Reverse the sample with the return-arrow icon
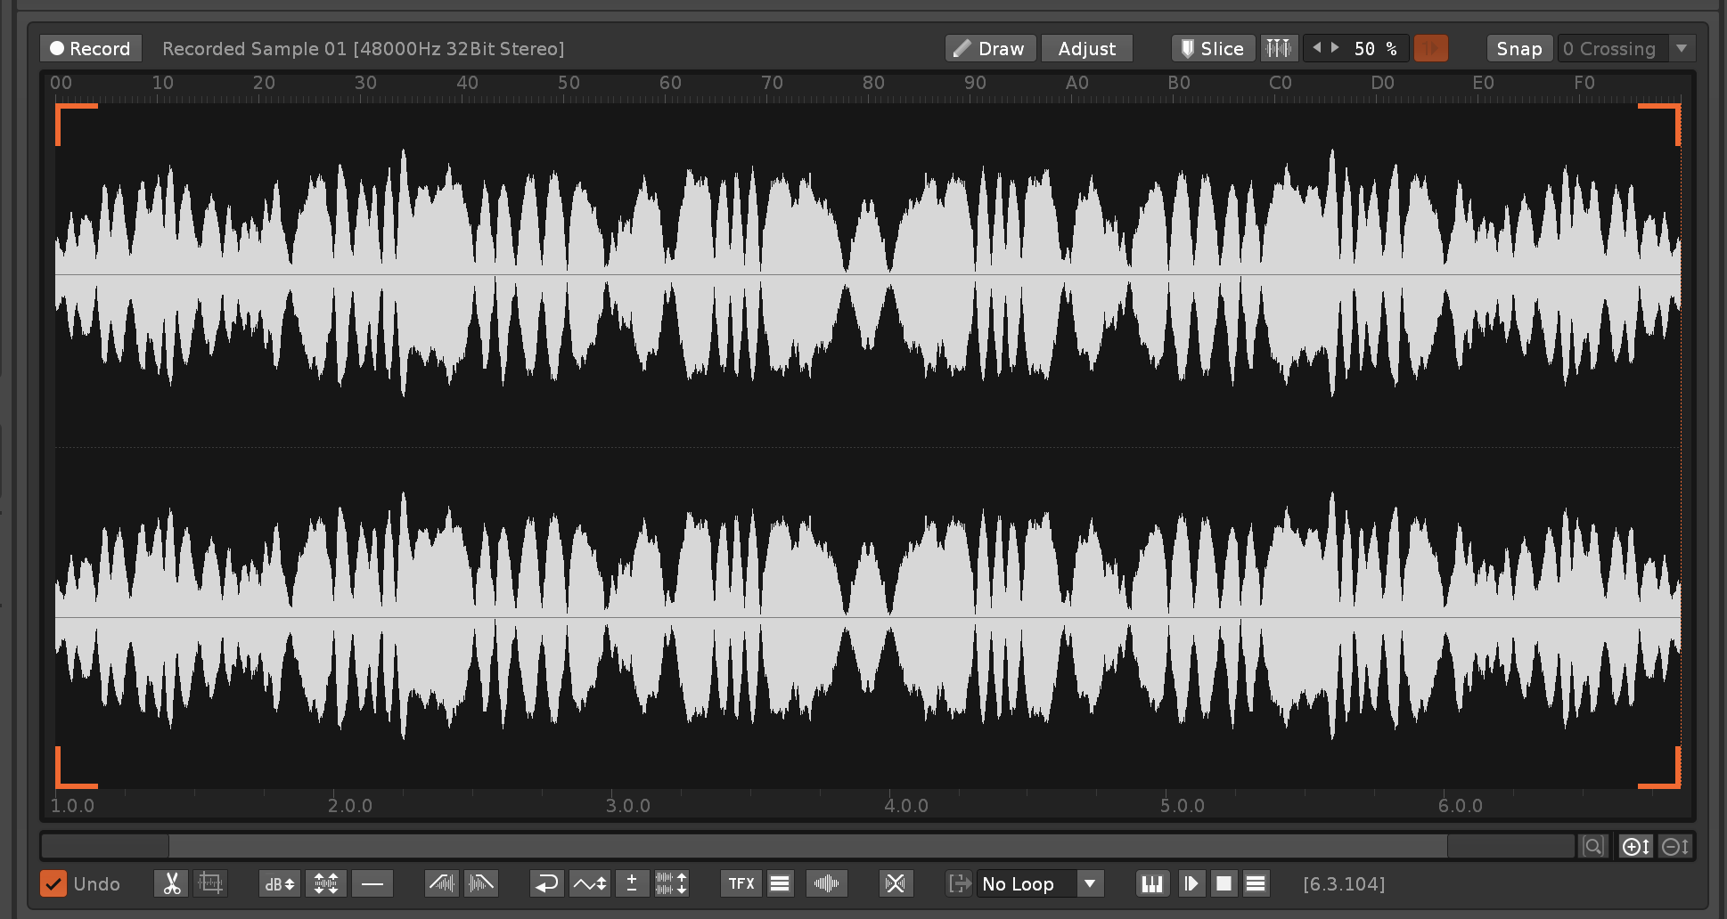Image resolution: width=1727 pixels, height=919 pixels. [546, 883]
